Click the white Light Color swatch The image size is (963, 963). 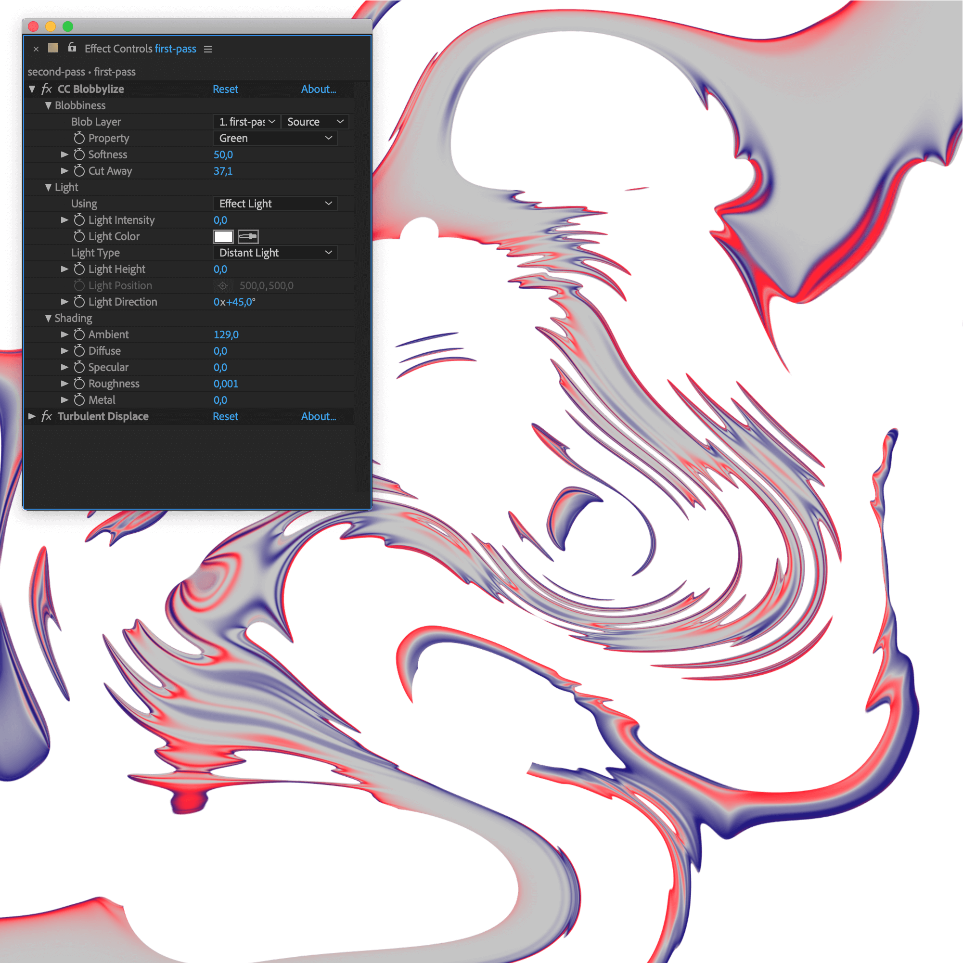pyautogui.click(x=223, y=236)
